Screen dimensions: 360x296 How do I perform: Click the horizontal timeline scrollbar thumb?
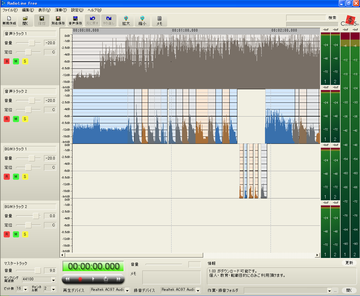click(134, 255)
